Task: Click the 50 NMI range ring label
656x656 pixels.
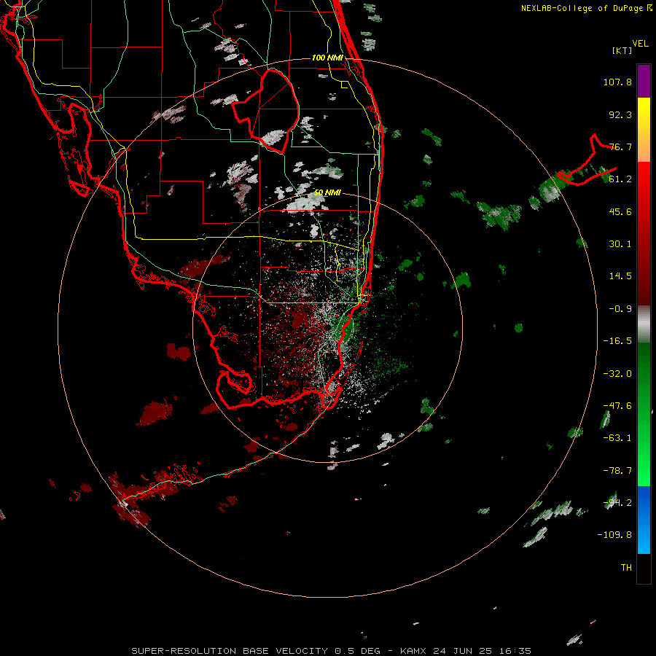Action: [327, 193]
